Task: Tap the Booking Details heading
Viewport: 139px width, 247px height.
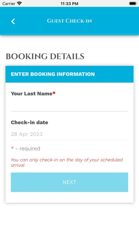Action: (45, 56)
